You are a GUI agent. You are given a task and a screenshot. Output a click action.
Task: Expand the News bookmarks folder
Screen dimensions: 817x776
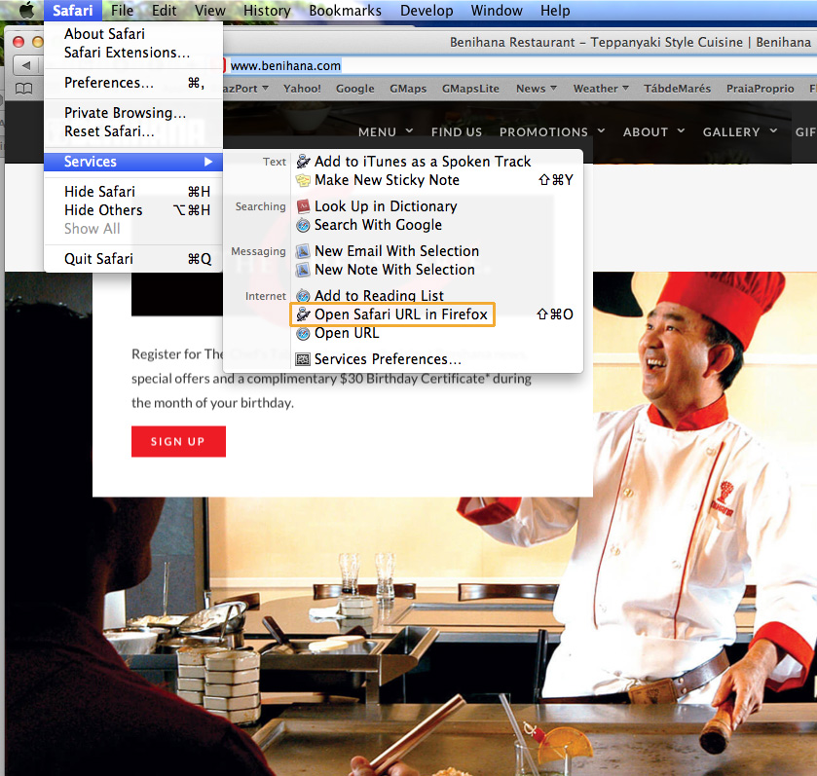click(x=537, y=89)
